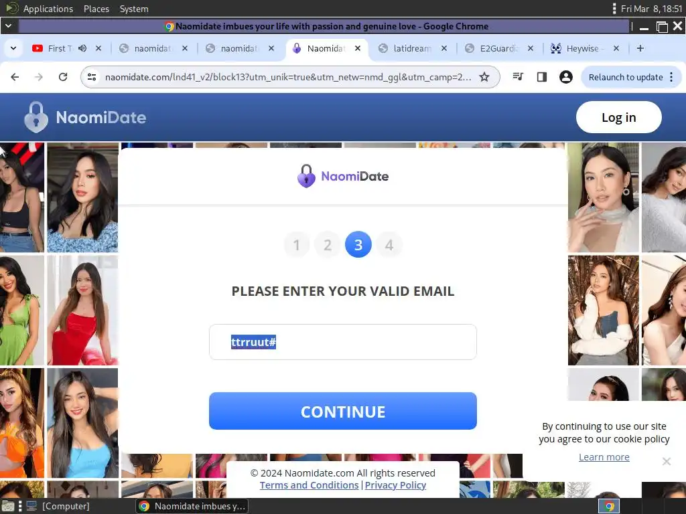
Task: Go back to the previous page
Action: tap(15, 77)
